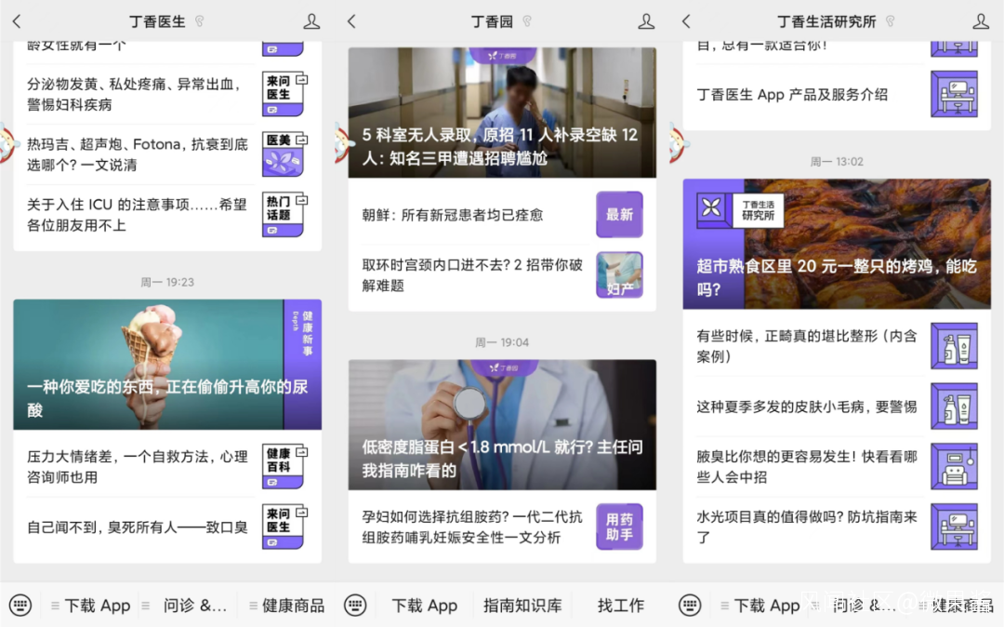Open 下载 App menu in 丁香生活研究所 panel
This screenshot has height=627, width=1004.
(760, 606)
